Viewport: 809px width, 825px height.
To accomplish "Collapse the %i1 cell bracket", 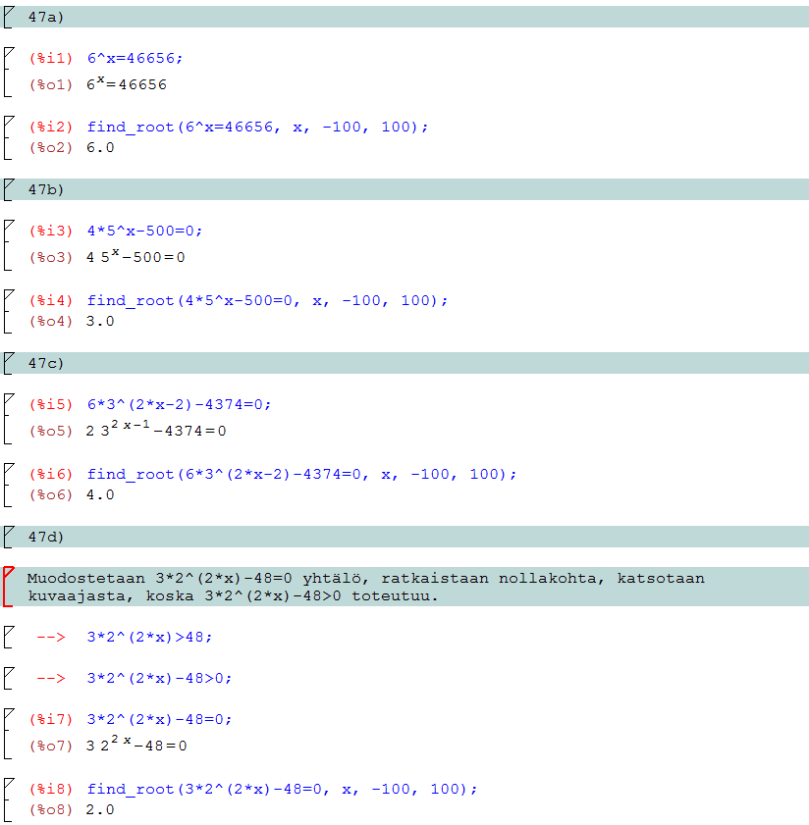I will click(8, 72).
